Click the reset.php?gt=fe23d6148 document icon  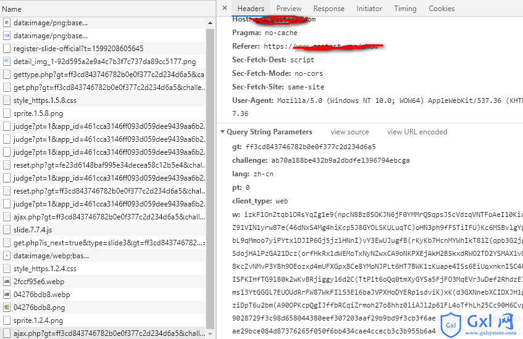[x=6, y=165]
